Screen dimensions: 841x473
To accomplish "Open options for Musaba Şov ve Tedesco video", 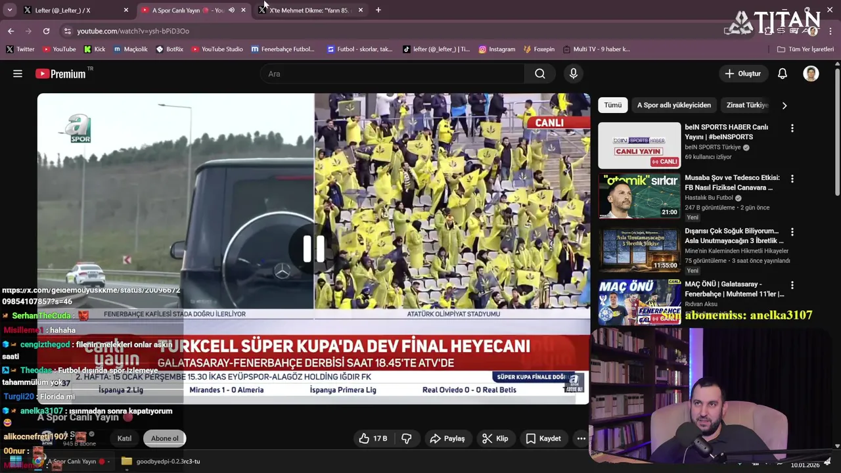I will click(792, 179).
